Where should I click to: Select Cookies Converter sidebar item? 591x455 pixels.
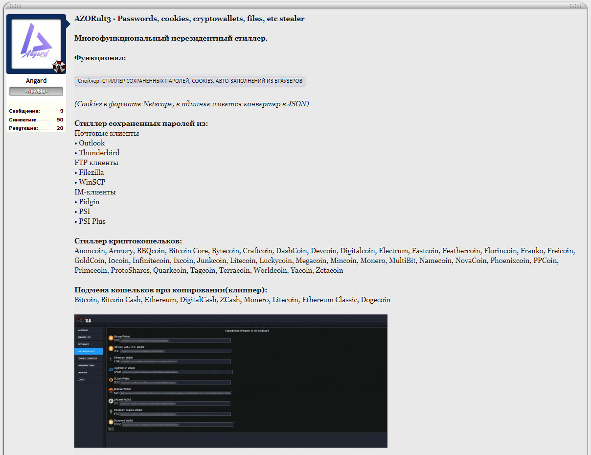pos(89,359)
